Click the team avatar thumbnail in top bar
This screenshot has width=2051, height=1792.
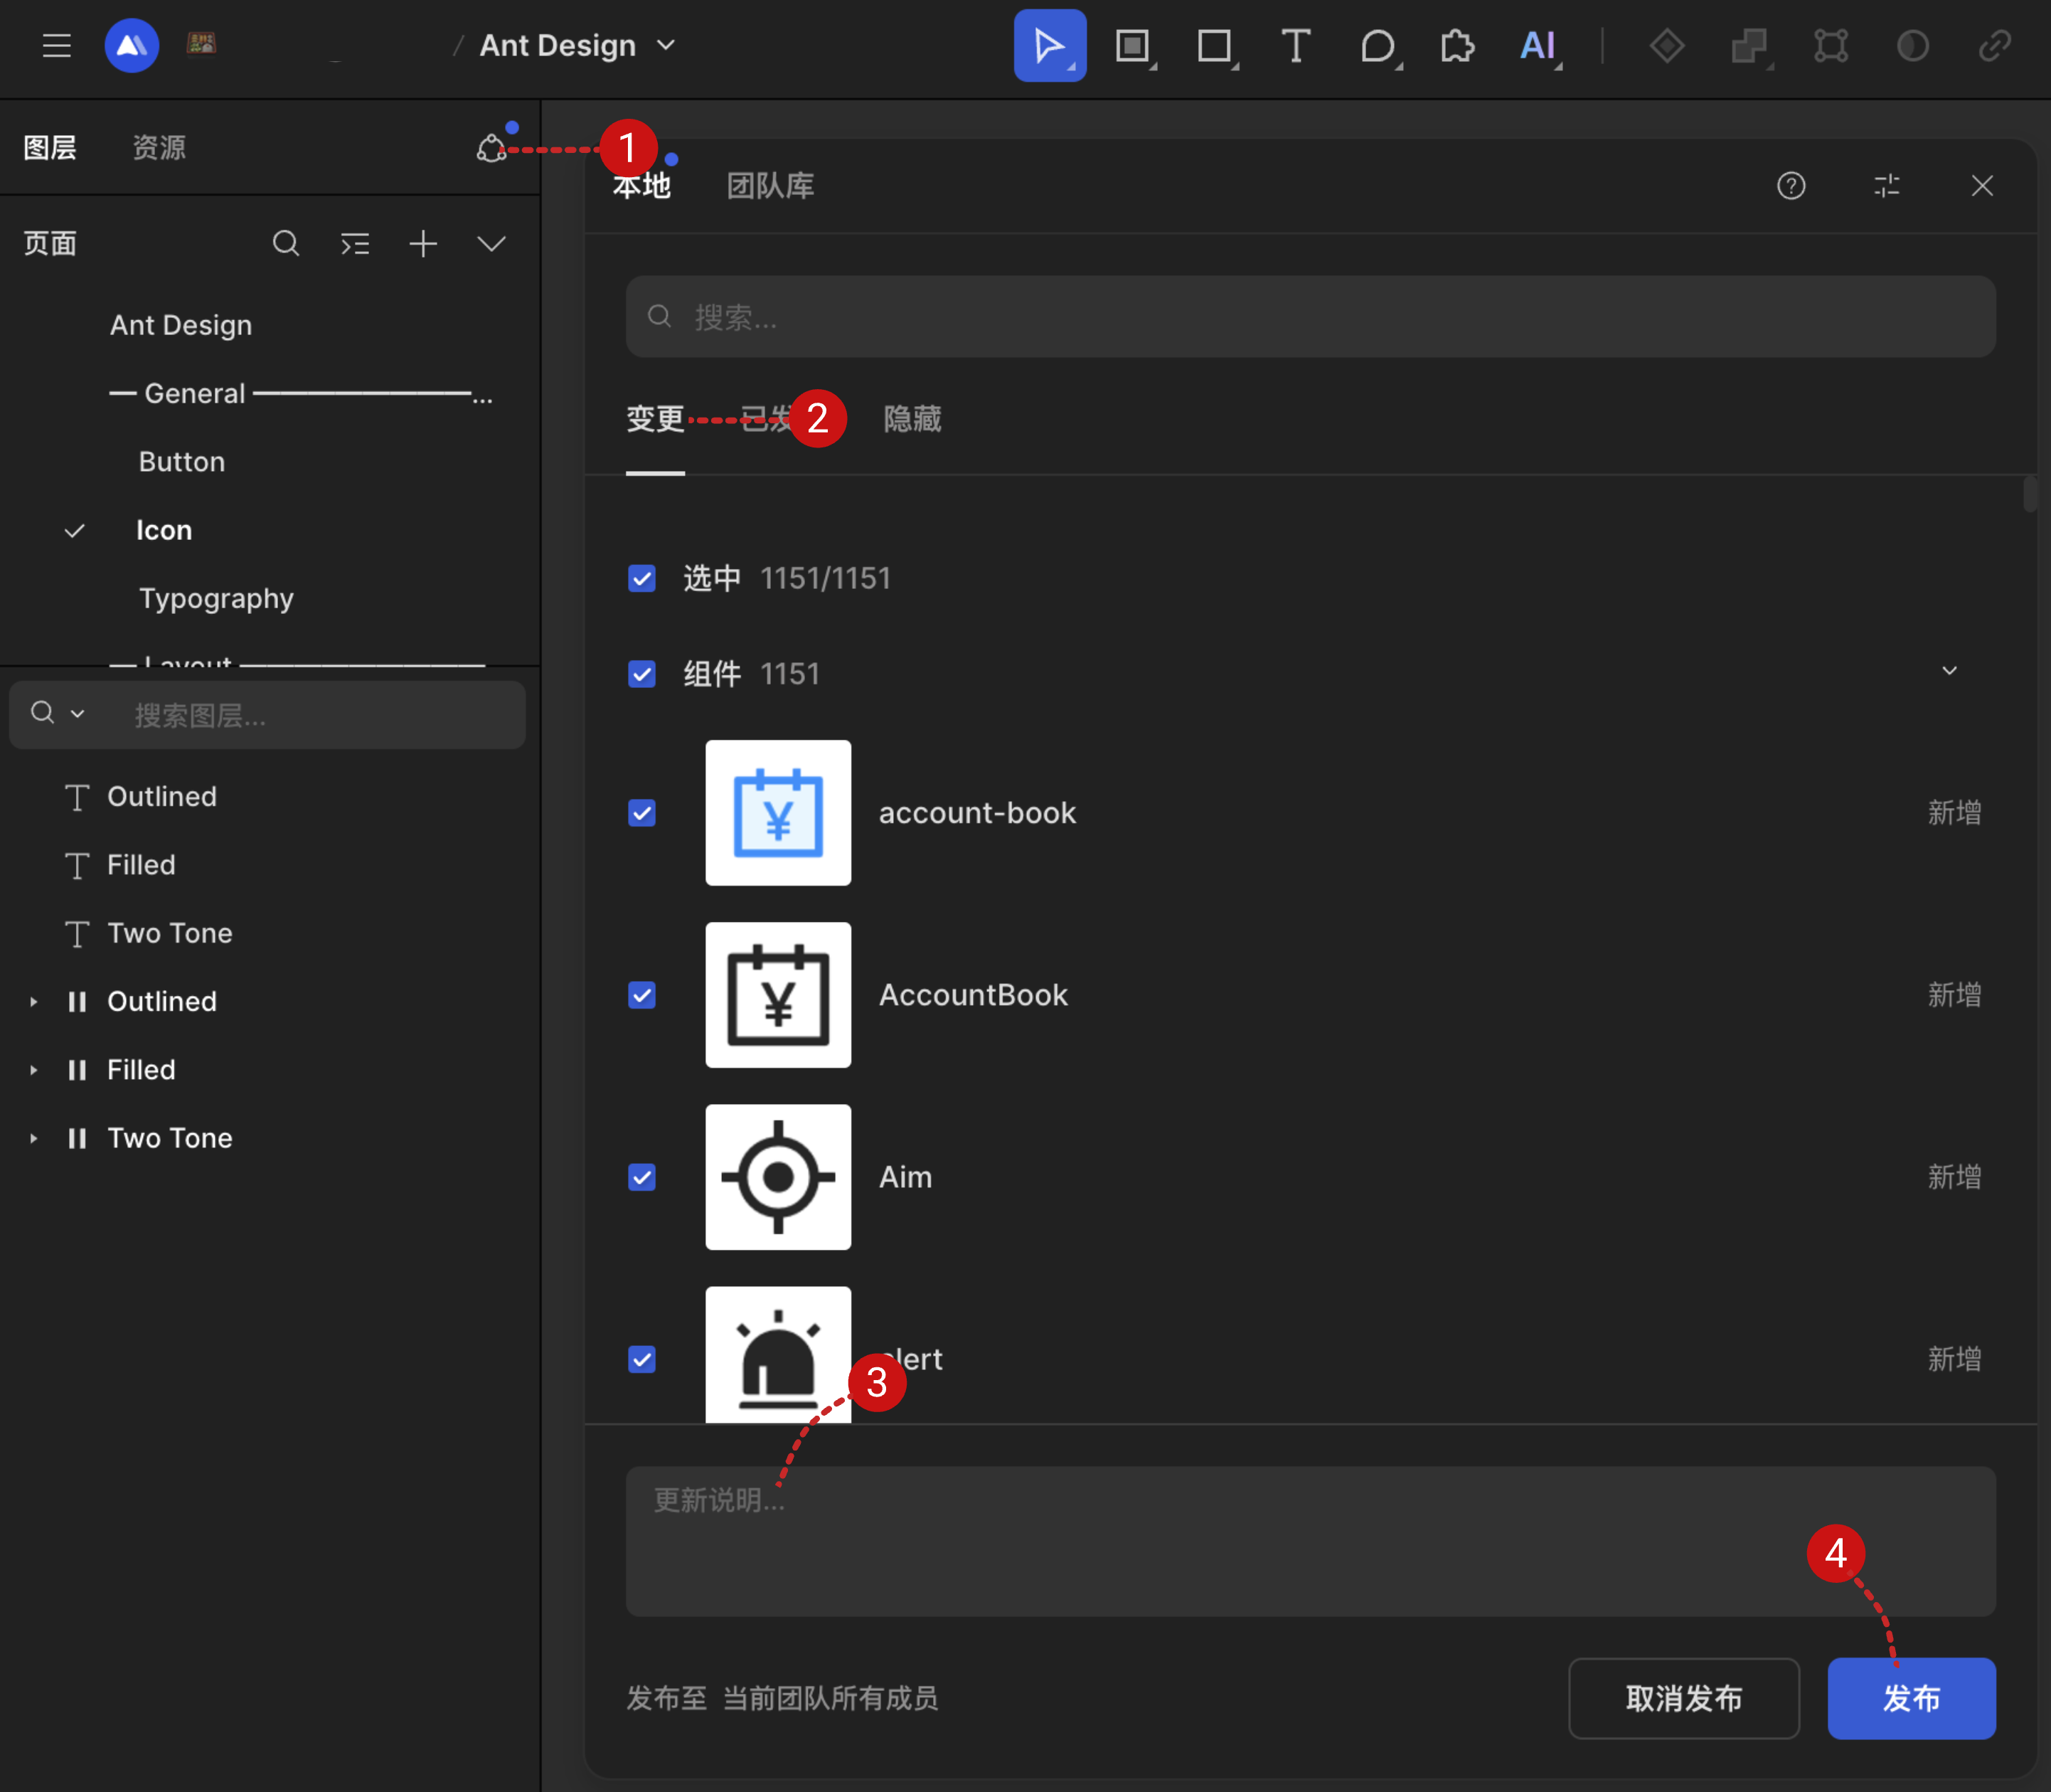click(x=202, y=44)
